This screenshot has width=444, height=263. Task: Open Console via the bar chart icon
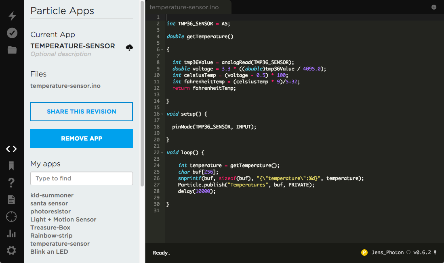[x=11, y=233]
